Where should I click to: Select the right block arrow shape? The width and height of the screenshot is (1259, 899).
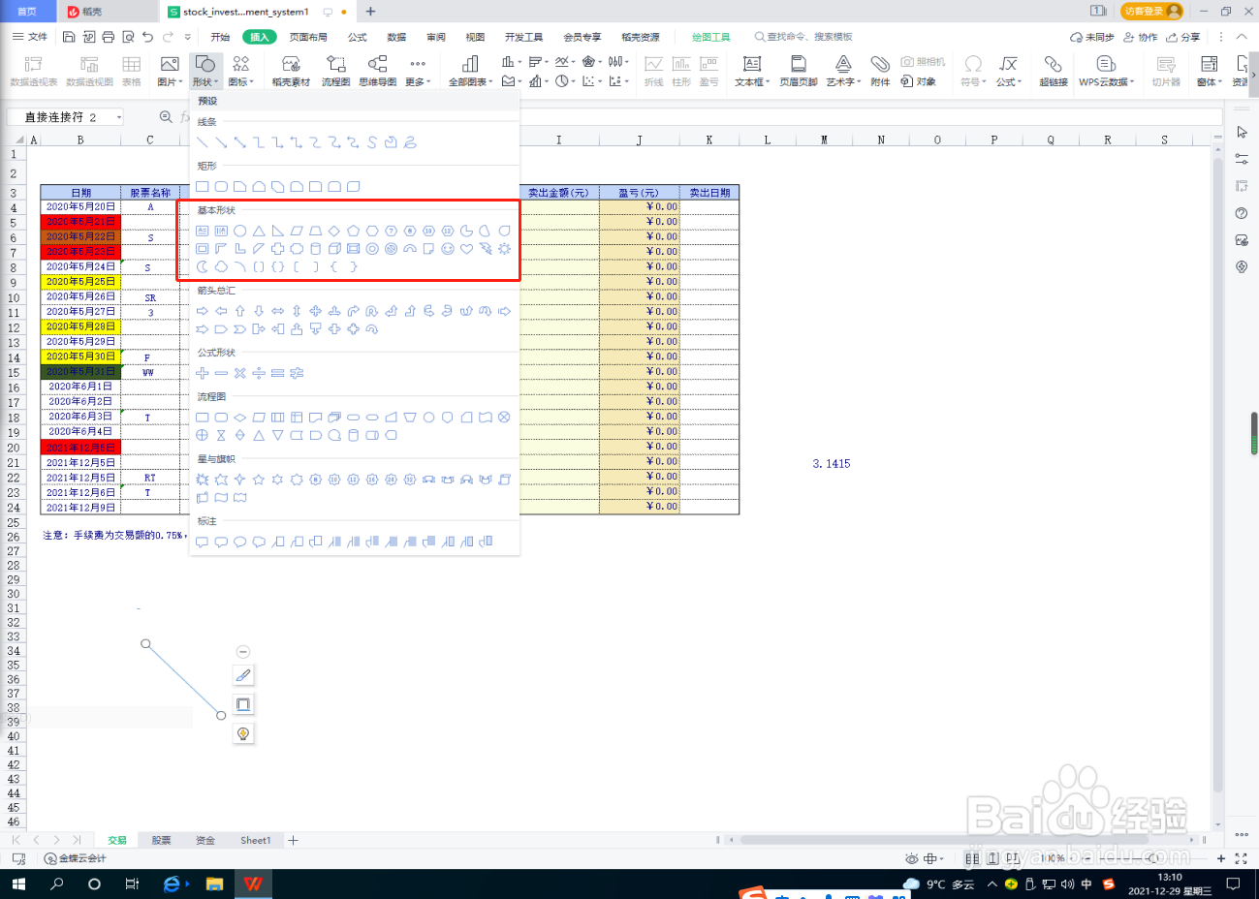click(x=202, y=311)
